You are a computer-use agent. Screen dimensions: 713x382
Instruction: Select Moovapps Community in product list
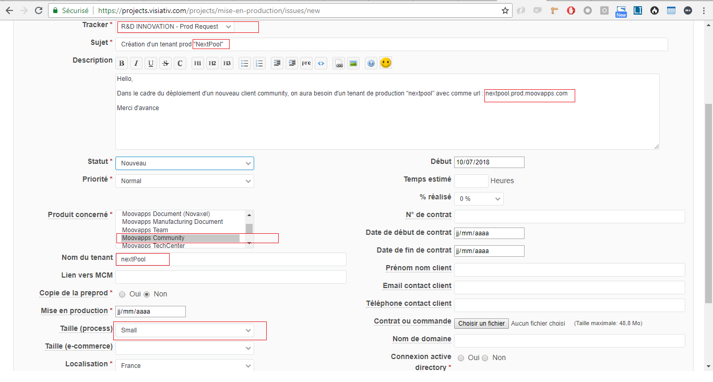181,238
